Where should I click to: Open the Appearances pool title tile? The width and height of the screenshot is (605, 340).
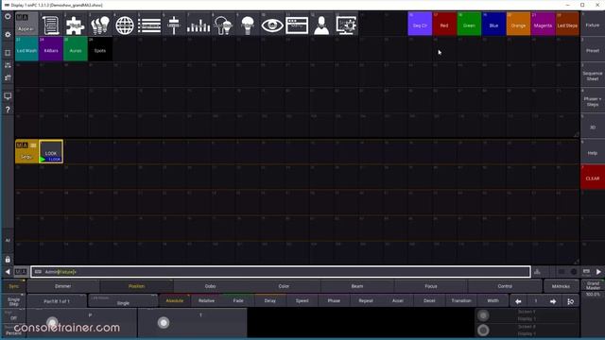(x=26, y=24)
